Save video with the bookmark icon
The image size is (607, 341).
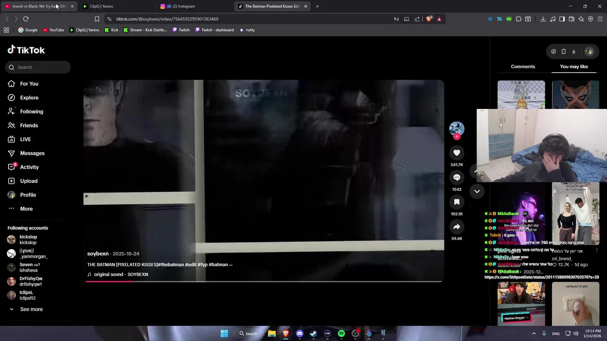(x=457, y=202)
